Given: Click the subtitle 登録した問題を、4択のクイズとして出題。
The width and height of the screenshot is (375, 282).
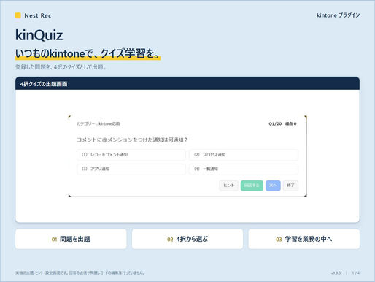Looking at the screenshot, I should (x=61, y=67).
